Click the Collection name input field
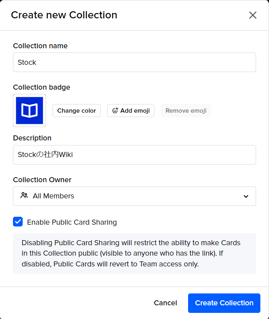 pyautogui.click(x=134, y=62)
